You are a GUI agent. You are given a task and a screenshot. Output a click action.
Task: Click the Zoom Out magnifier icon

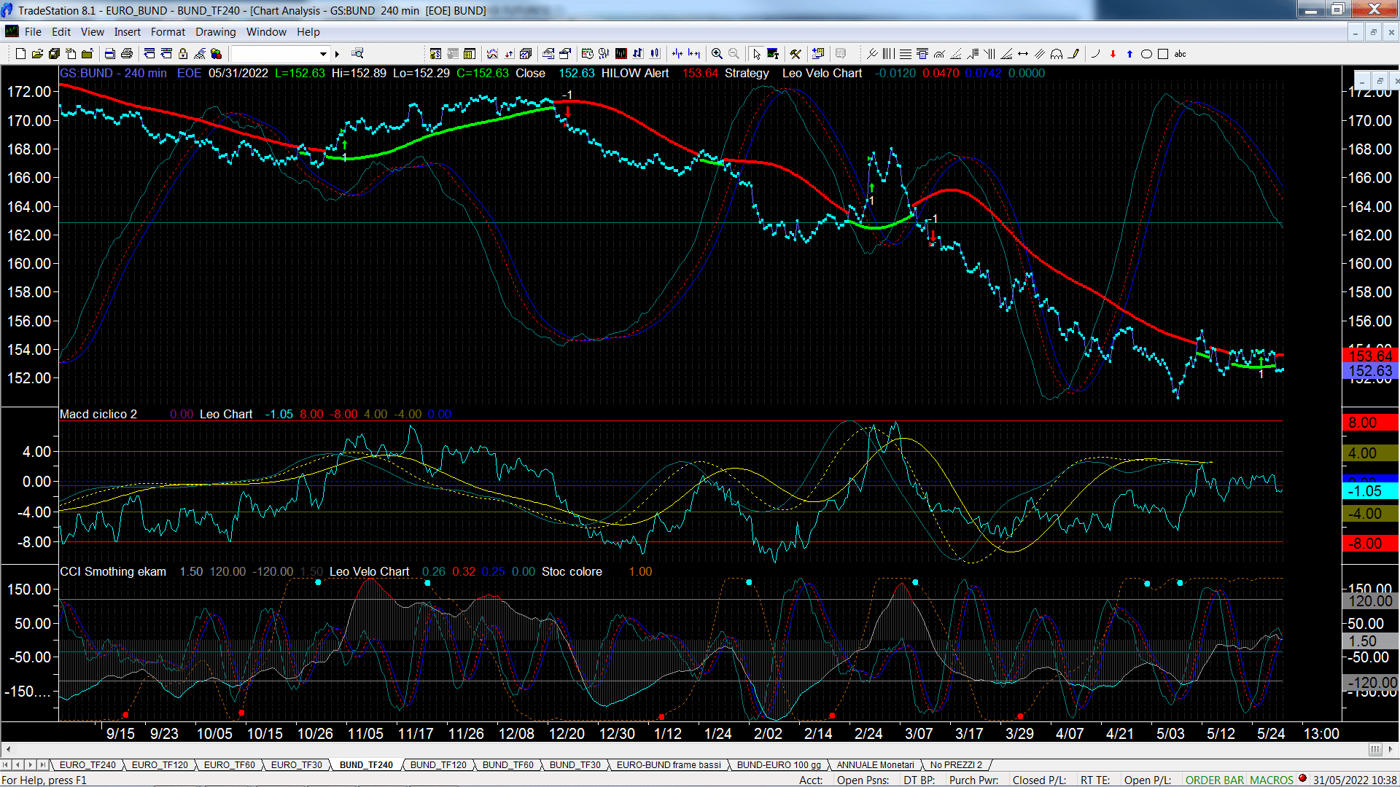click(x=734, y=53)
